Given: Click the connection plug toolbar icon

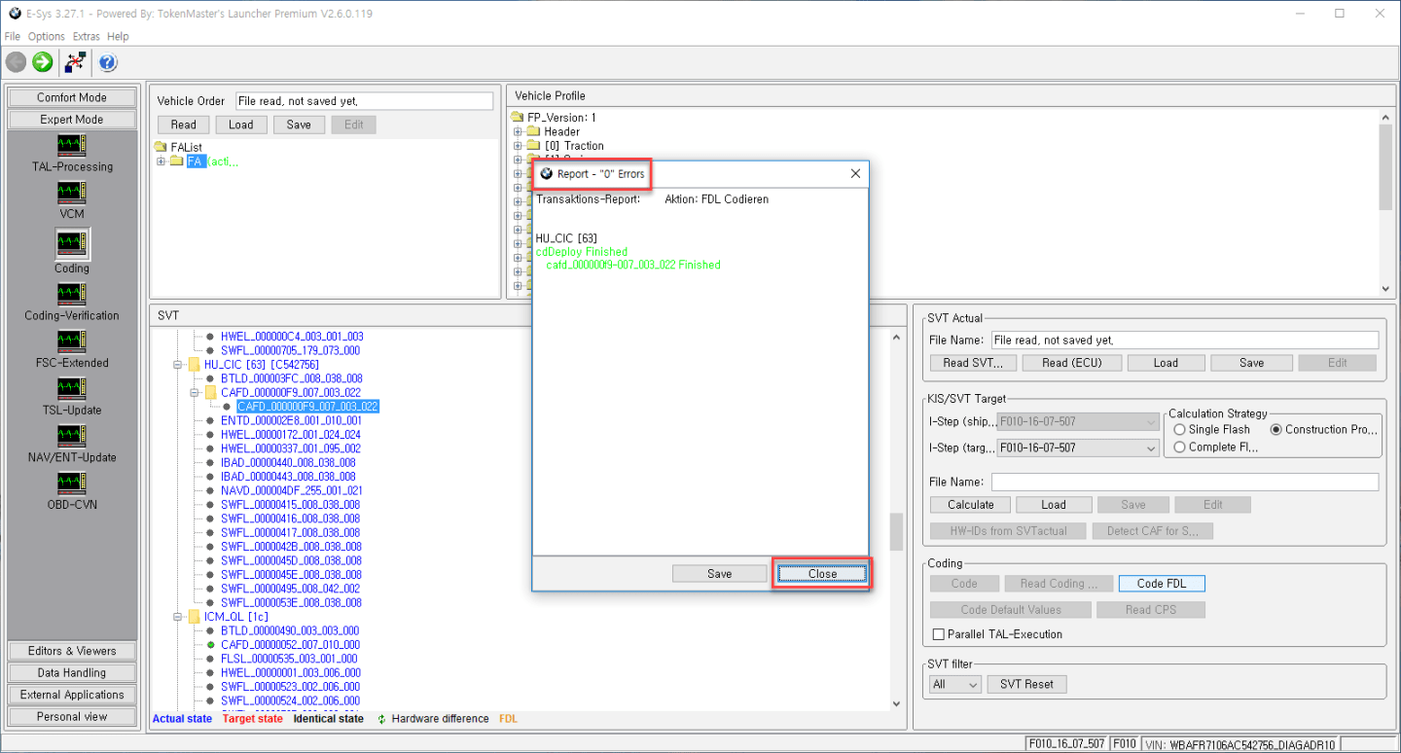Looking at the screenshot, I should [75, 62].
